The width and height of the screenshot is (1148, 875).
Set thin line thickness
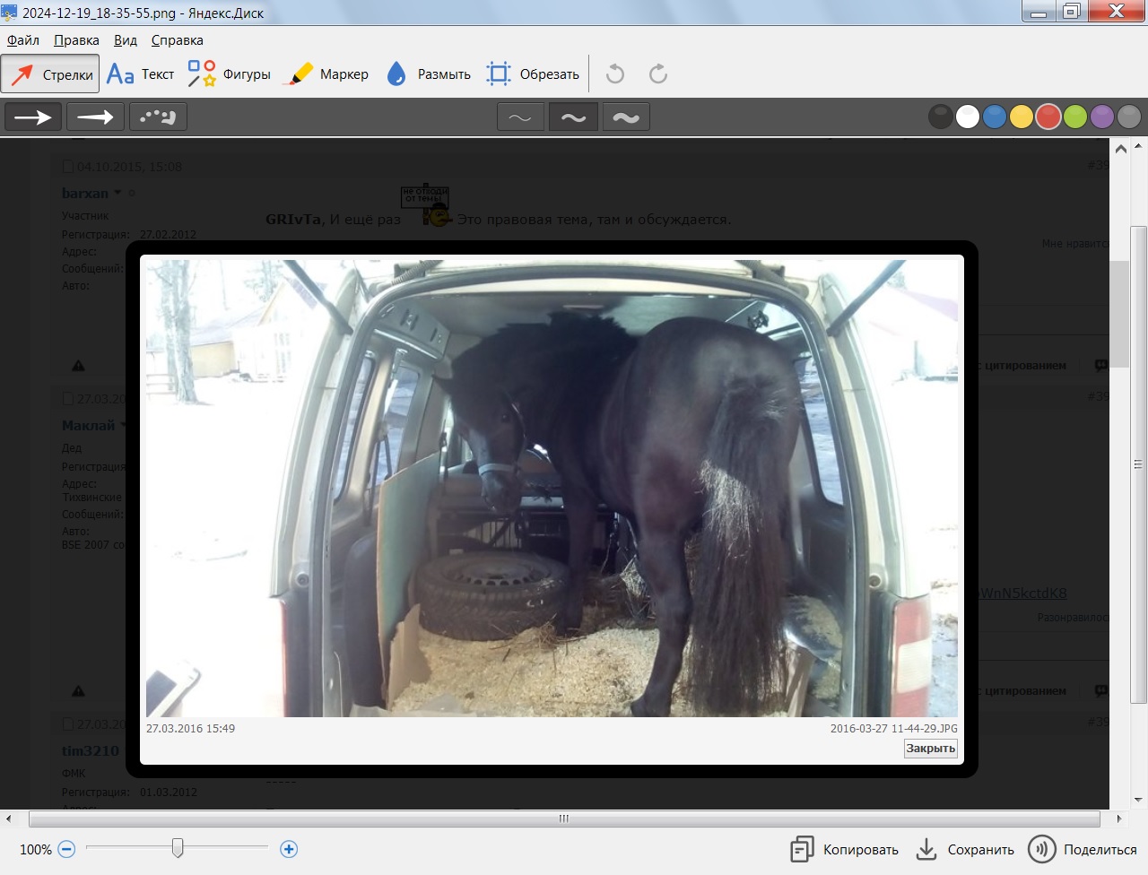(x=520, y=117)
